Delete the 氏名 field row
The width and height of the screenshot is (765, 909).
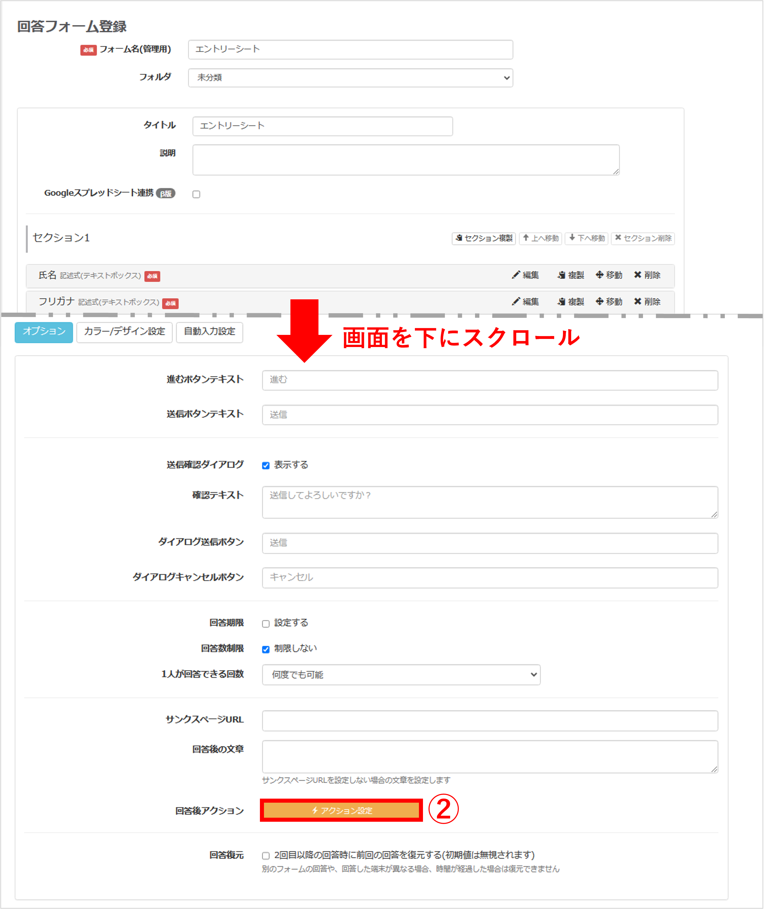tap(647, 275)
